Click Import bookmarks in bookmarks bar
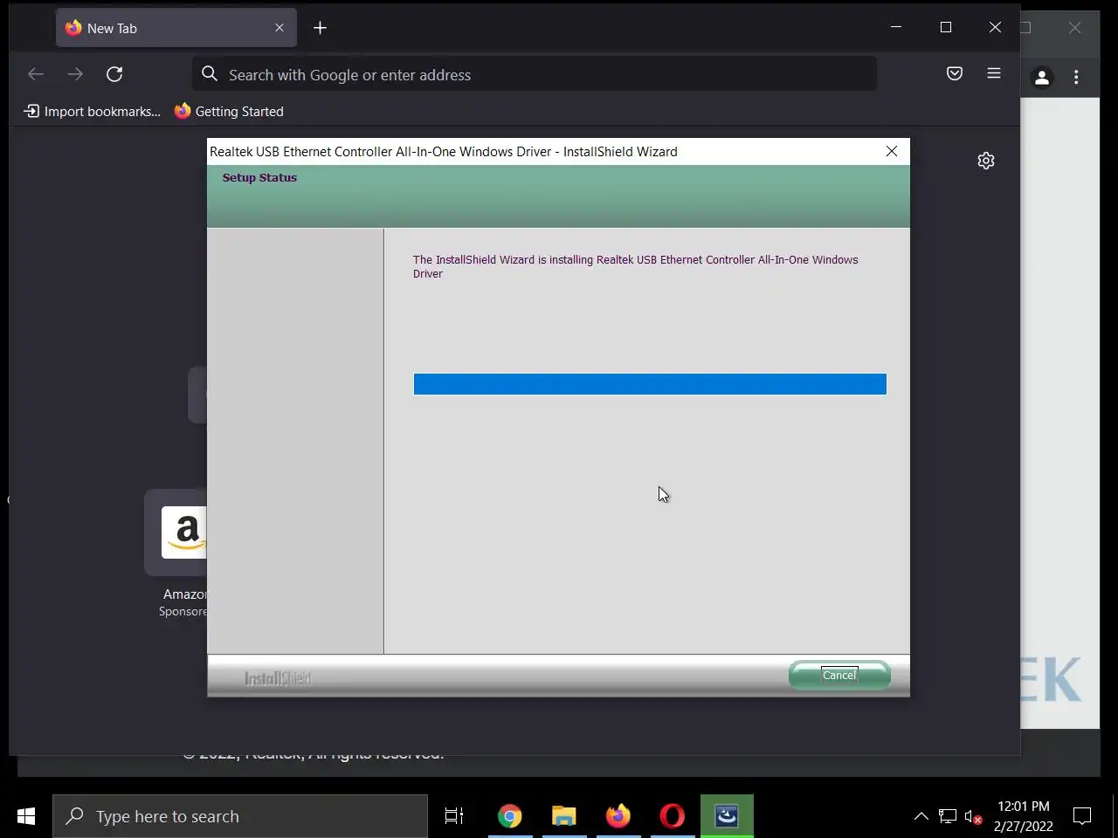 click(x=93, y=112)
